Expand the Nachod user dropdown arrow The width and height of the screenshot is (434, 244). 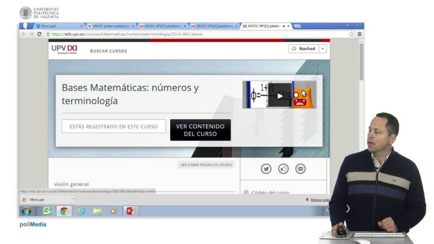click(x=323, y=49)
